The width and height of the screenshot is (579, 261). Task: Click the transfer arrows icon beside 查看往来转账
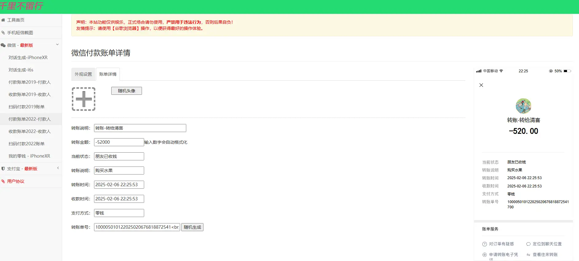point(528,255)
